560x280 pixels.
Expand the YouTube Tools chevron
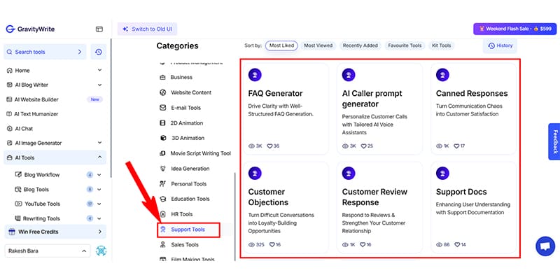click(99, 204)
